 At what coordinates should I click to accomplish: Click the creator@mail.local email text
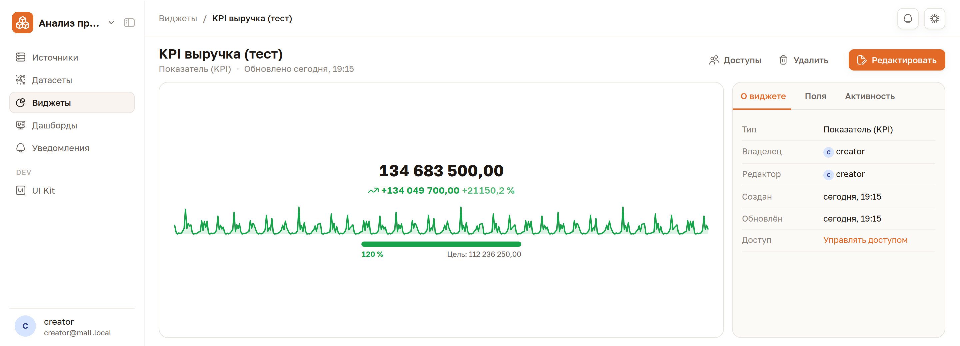pos(77,333)
